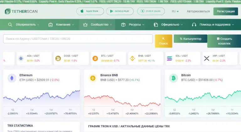Click the Создать кошелек button
The image size is (241, 132).
click(x=224, y=41)
